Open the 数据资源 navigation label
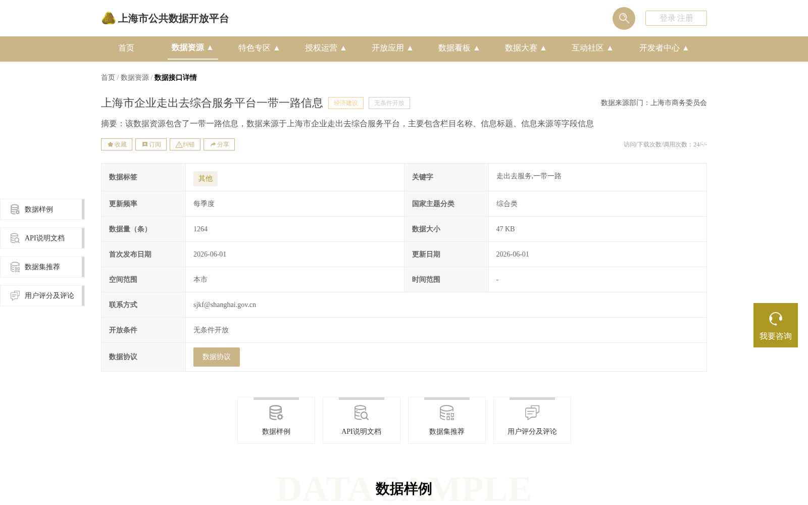 pyautogui.click(x=188, y=47)
